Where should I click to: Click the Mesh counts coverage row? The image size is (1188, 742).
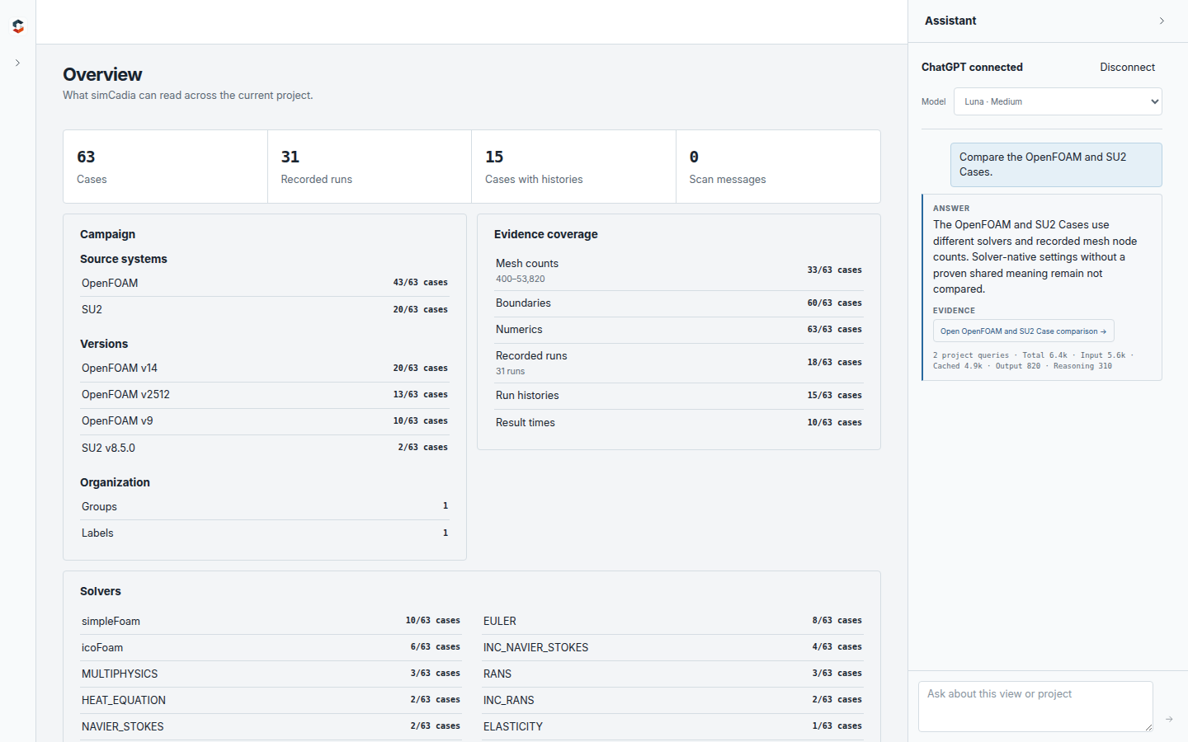pyautogui.click(x=679, y=270)
